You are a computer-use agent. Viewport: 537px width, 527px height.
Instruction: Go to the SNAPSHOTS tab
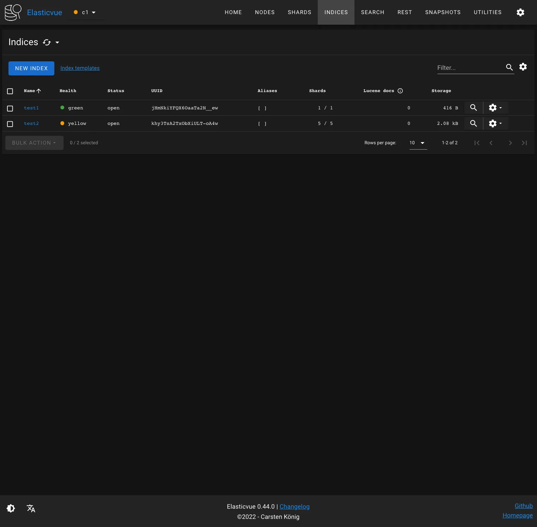coord(443,12)
